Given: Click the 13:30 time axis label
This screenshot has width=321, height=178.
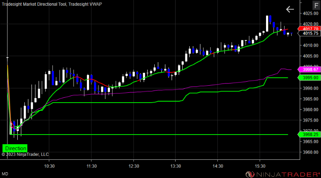Looking at the screenshot, I should click(176, 166).
